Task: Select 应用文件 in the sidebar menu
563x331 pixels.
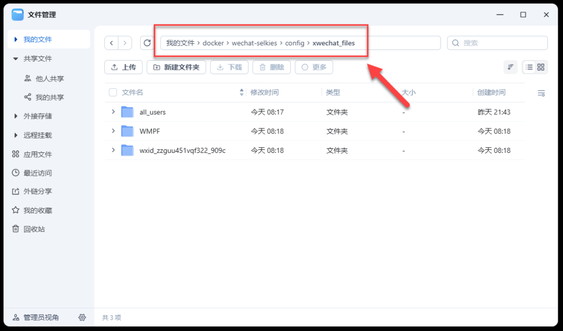Action: 33,153
